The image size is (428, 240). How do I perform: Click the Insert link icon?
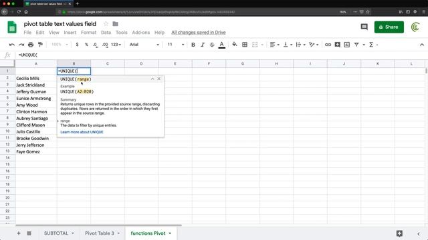point(328,45)
